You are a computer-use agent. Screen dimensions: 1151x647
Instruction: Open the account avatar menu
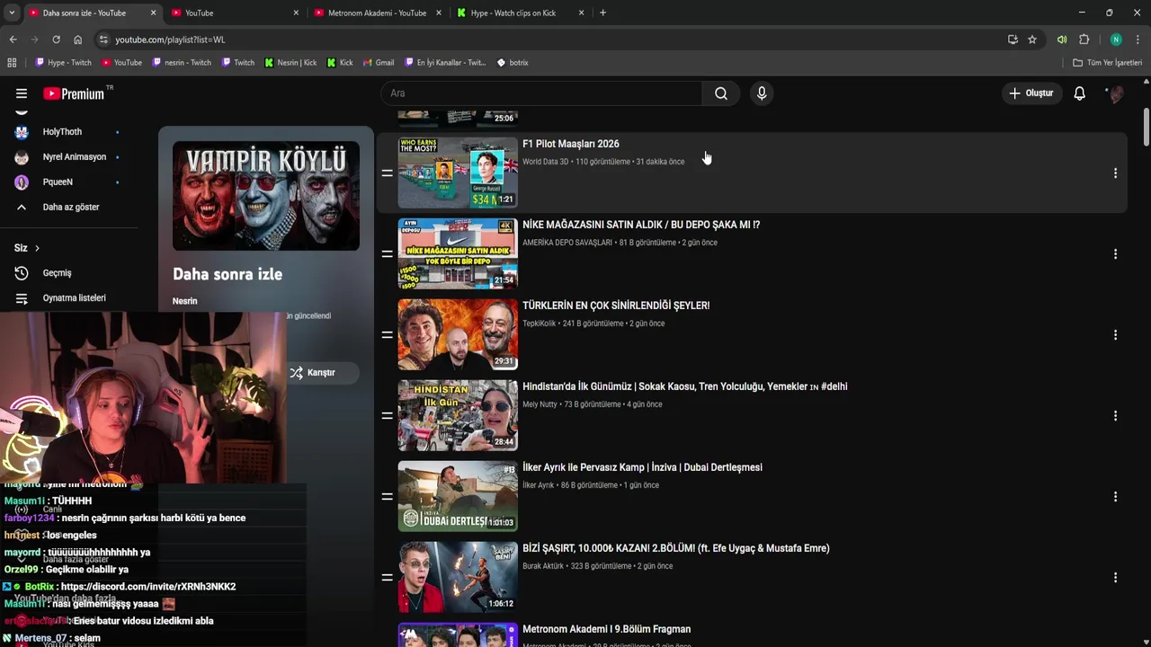click(x=1115, y=93)
